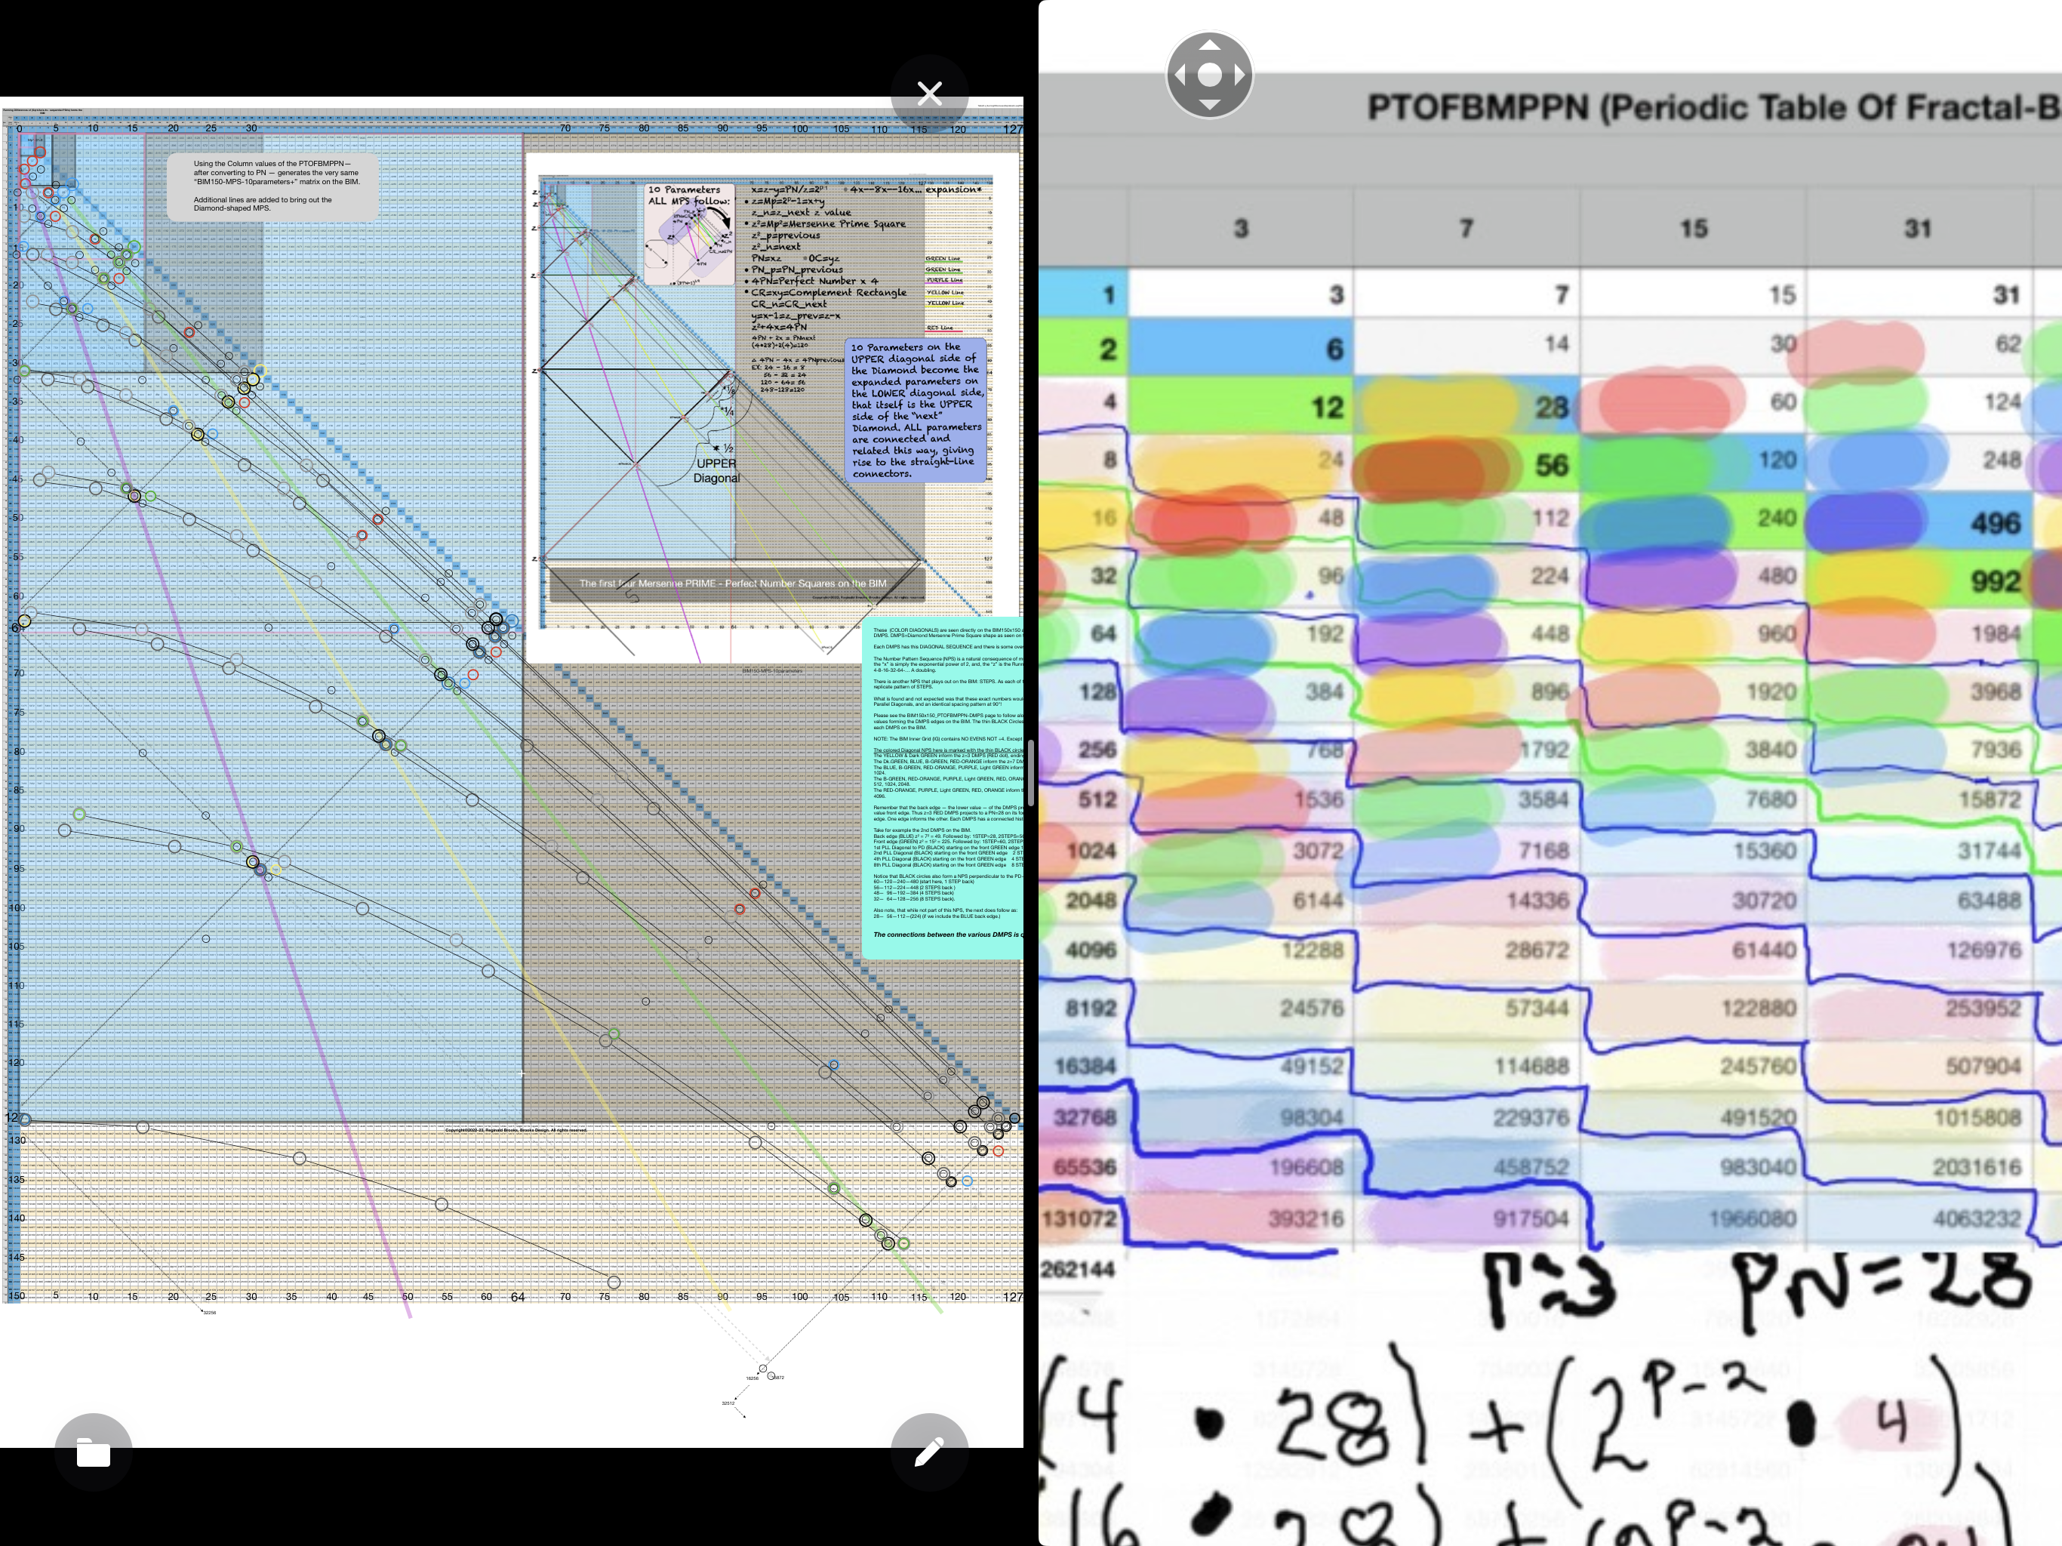Grab the split view divider handle
The image size is (2062, 1546).
[1031, 773]
